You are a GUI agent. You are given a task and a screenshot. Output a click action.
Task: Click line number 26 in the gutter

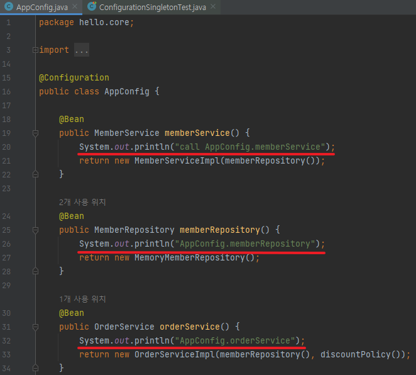coord(6,243)
